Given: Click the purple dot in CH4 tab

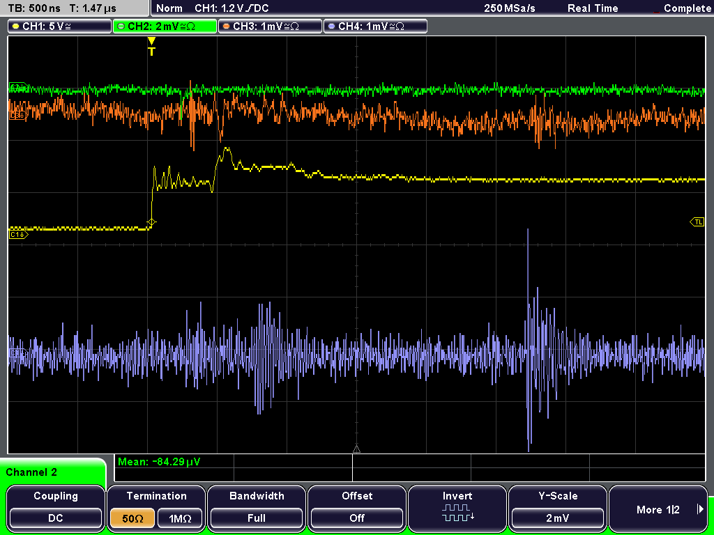Looking at the screenshot, I should point(331,26).
